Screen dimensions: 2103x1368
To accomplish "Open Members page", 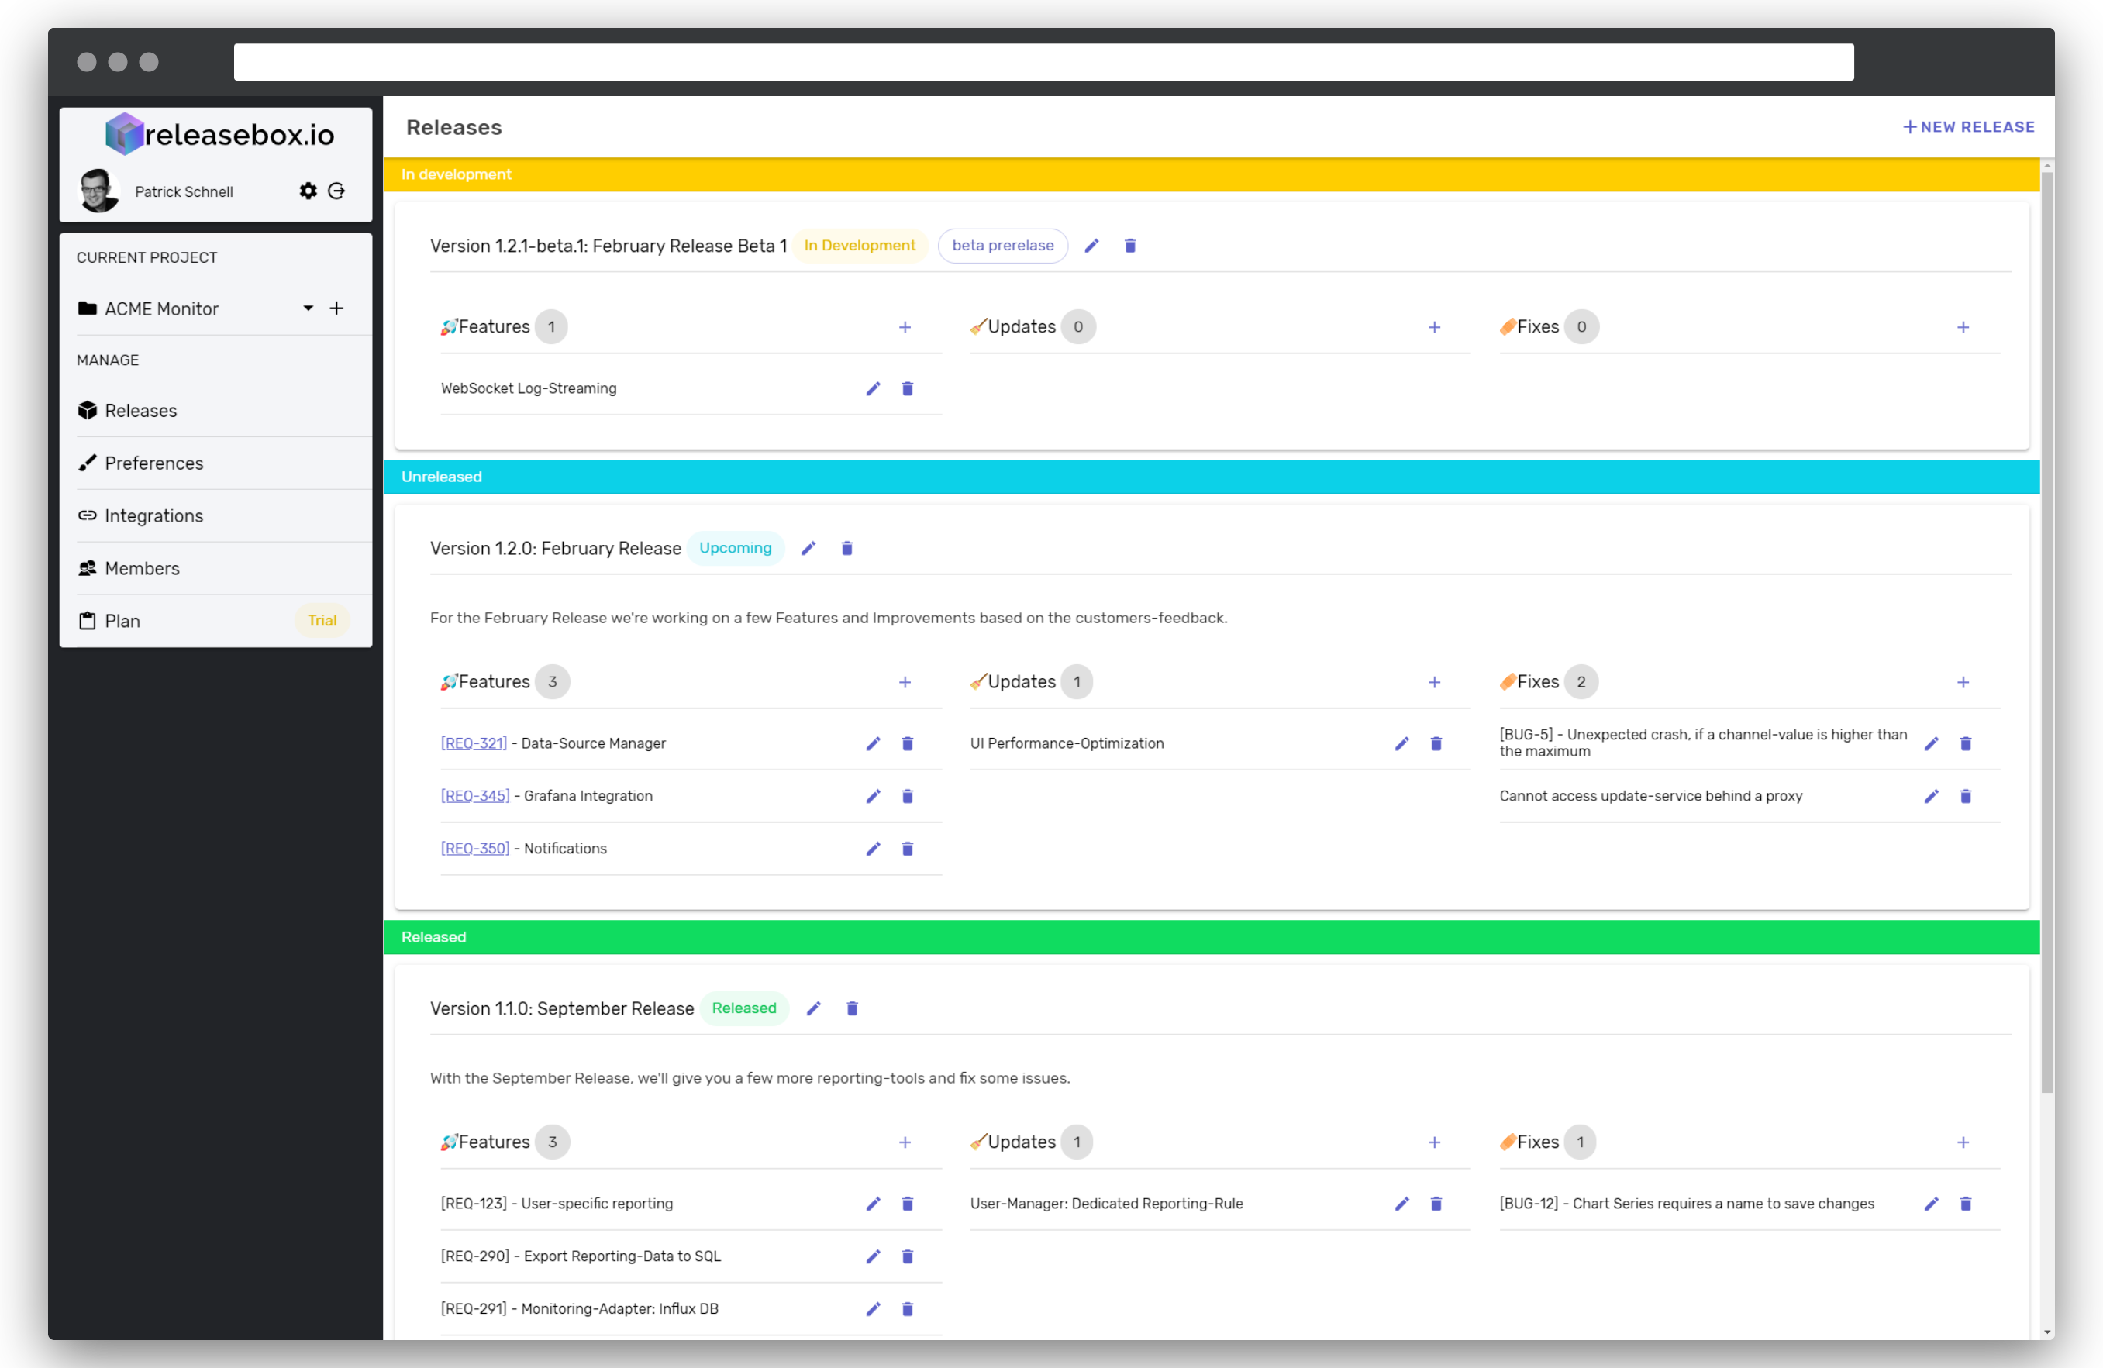I will tap(215, 568).
